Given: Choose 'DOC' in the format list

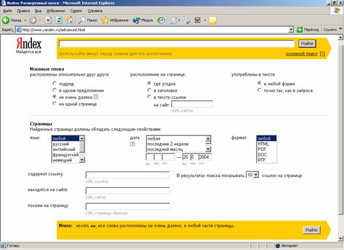Looking at the screenshot, I should (x=267, y=154).
